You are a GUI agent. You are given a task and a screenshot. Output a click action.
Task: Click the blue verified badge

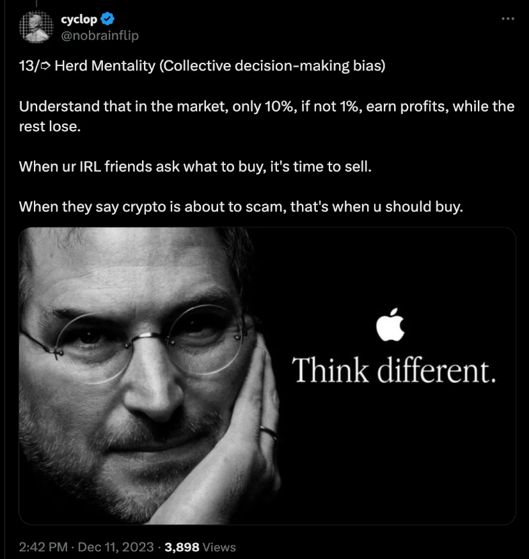pyautogui.click(x=108, y=19)
